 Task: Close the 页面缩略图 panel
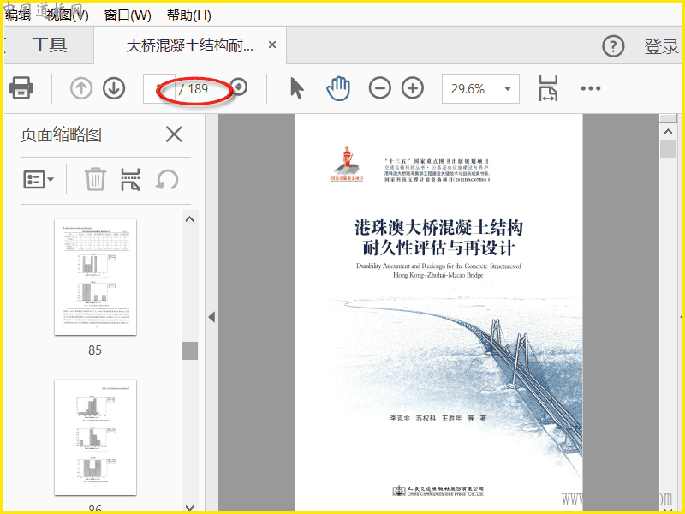click(x=174, y=134)
